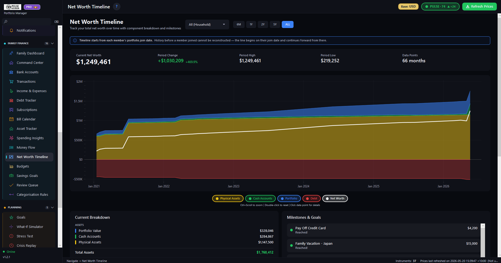The image size is (501, 263).
Task: Click the Net Worth Timeline sidebar icon
Action: (x=11, y=157)
